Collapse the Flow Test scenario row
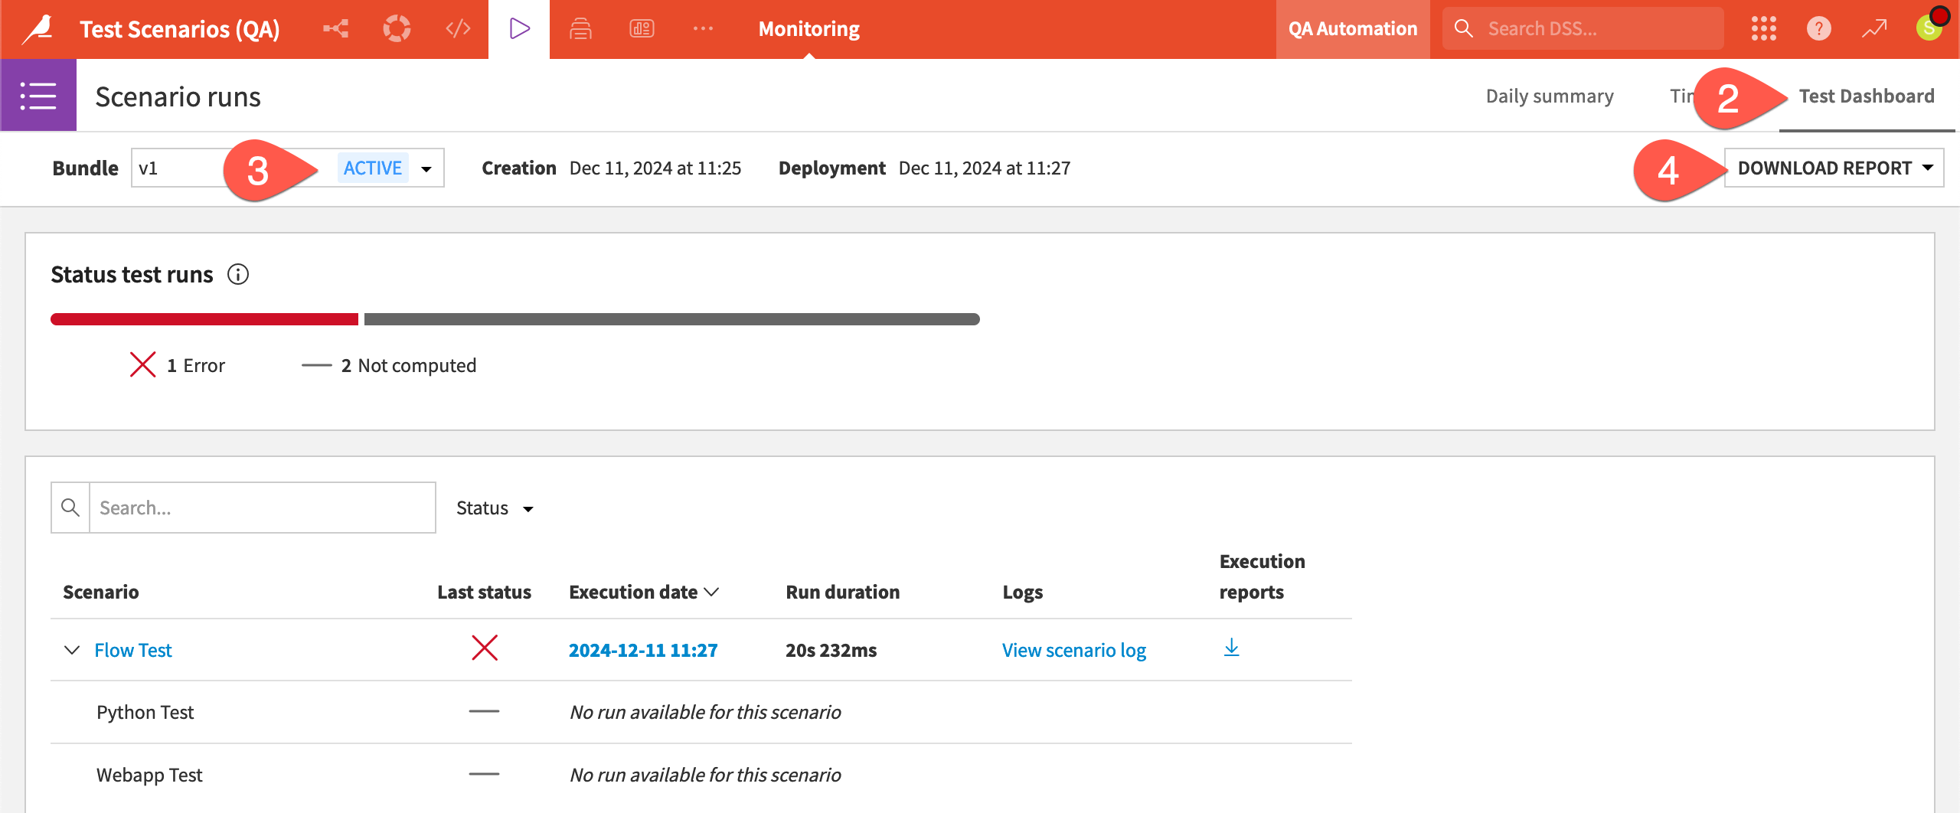The height and width of the screenshot is (813, 1960). (x=71, y=649)
